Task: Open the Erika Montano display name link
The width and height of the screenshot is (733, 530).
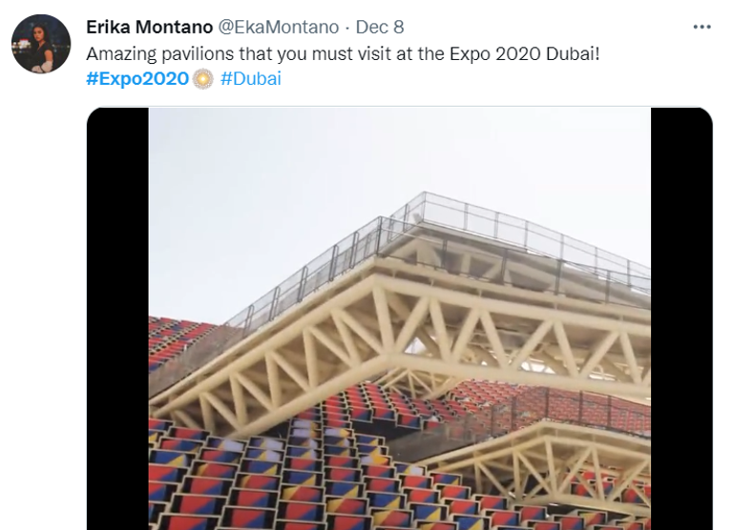Action: coord(148,27)
